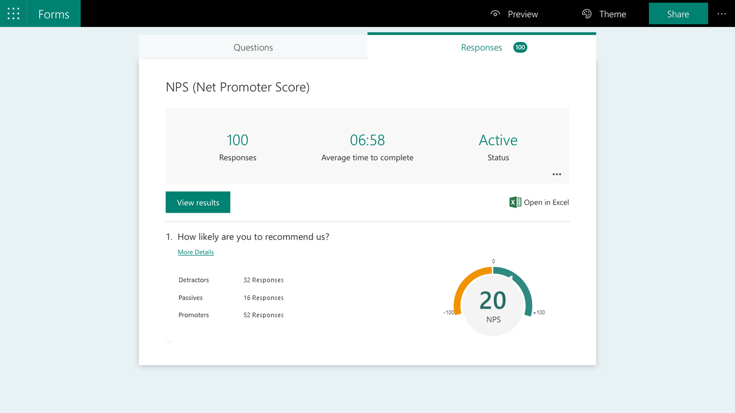Click the Preview eye icon
Image resolution: width=735 pixels, height=413 pixels.
[x=494, y=14]
